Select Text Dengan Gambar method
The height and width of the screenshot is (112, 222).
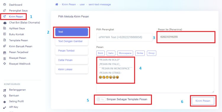(x=72, y=41)
